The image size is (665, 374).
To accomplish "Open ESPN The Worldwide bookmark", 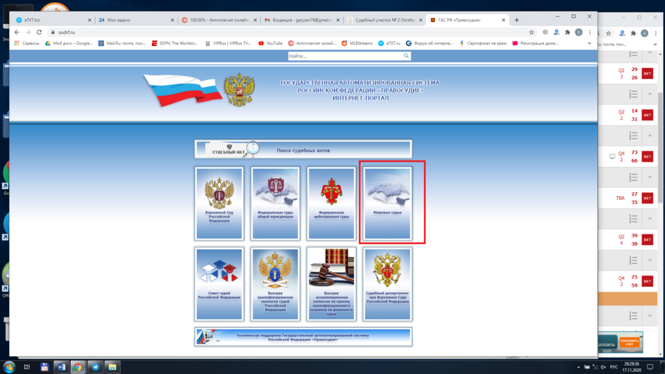I will tap(175, 44).
